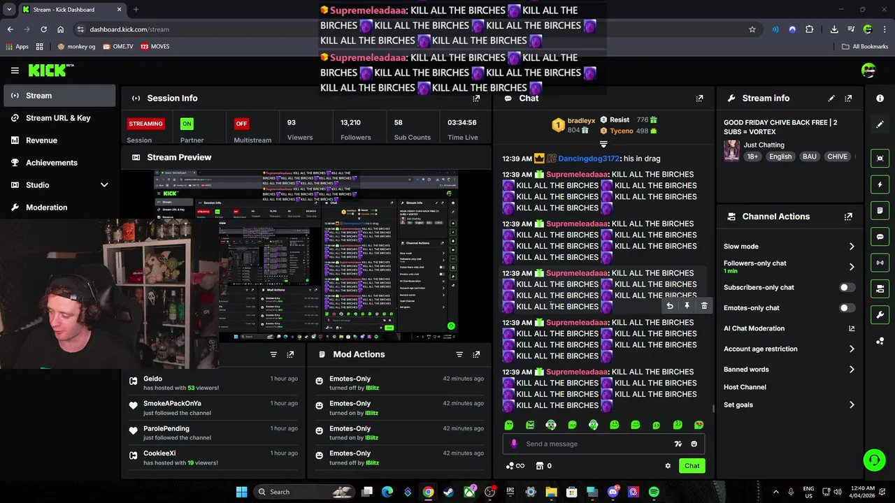Open the Achievements page

point(60,163)
